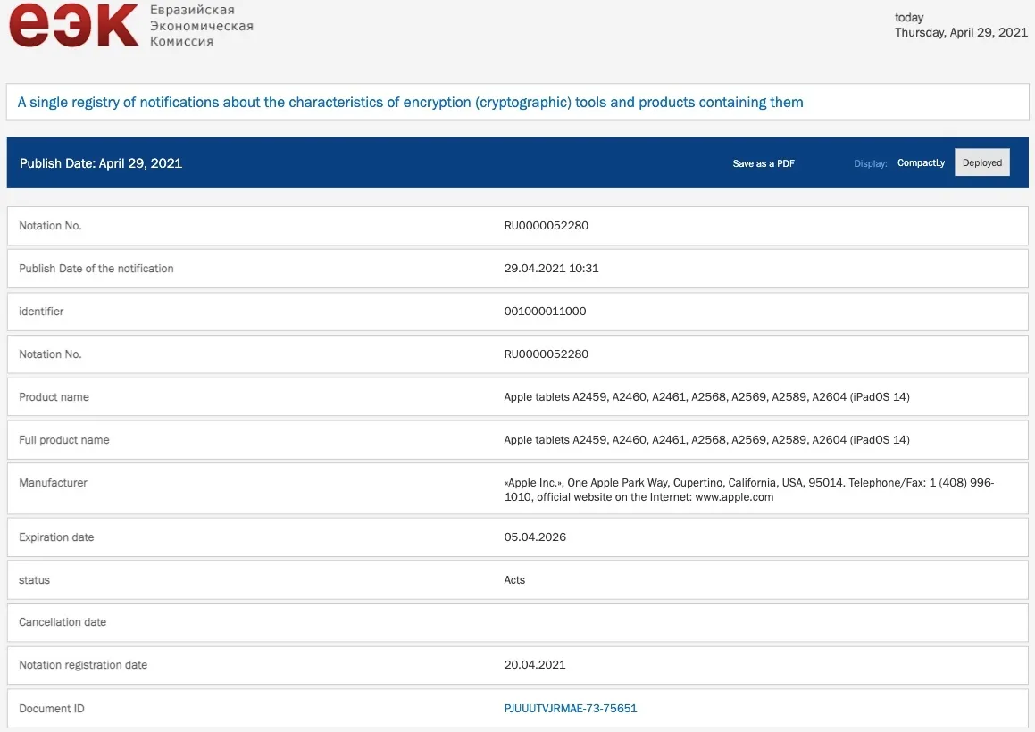Image resolution: width=1035 pixels, height=732 pixels.
Task: Select the Apple tablets value in Product name row
Action: [706, 397]
